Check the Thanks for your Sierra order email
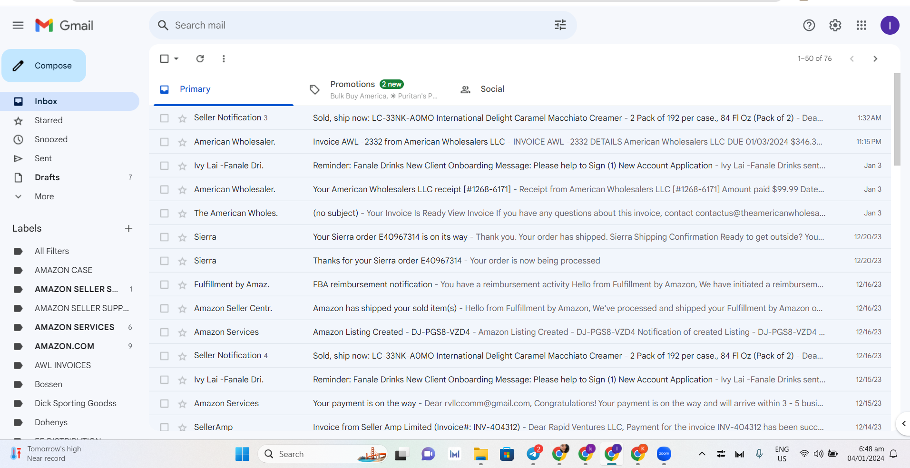Image resolution: width=910 pixels, height=468 pixels. 164,261
